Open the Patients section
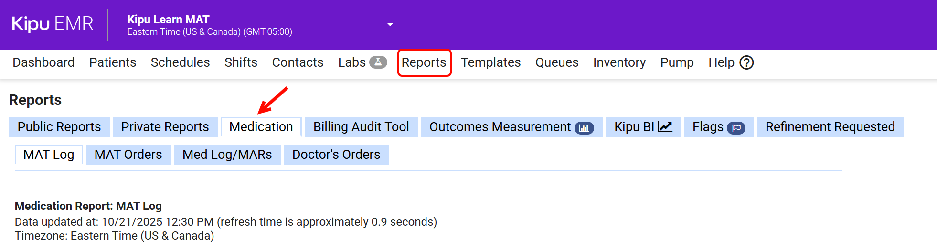 pyautogui.click(x=113, y=62)
